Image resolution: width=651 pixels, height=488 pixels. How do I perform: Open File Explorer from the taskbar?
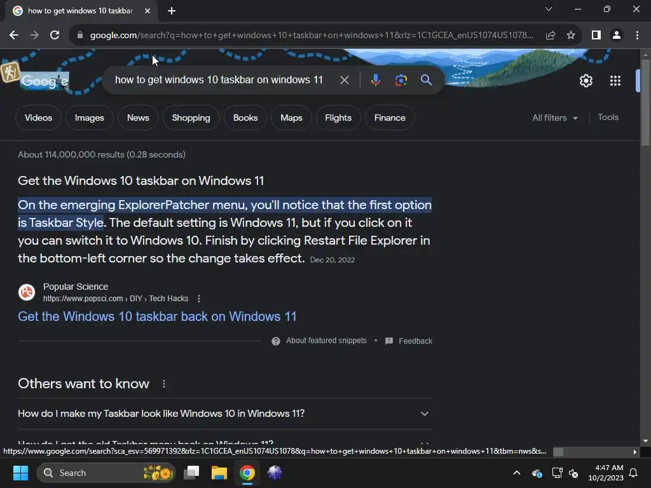click(219, 473)
